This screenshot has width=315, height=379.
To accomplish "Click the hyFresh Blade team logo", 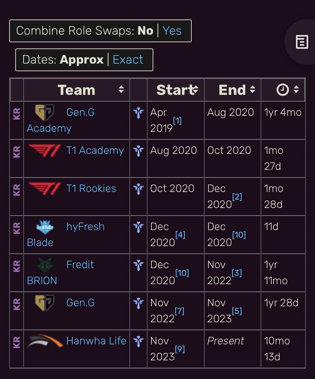I will [x=45, y=227].
